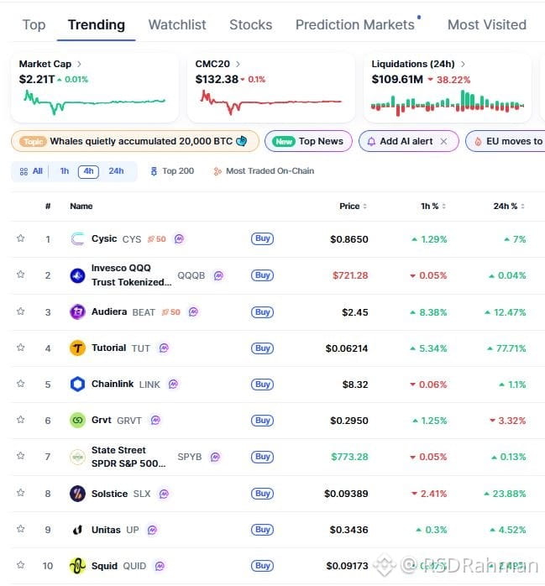Click the Audiera BEAT coin logo
545x586 pixels.
click(x=77, y=311)
